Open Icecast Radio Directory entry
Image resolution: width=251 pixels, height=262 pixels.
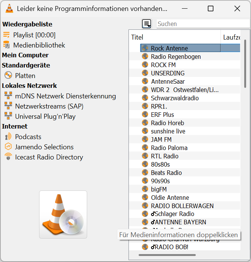click(x=49, y=157)
